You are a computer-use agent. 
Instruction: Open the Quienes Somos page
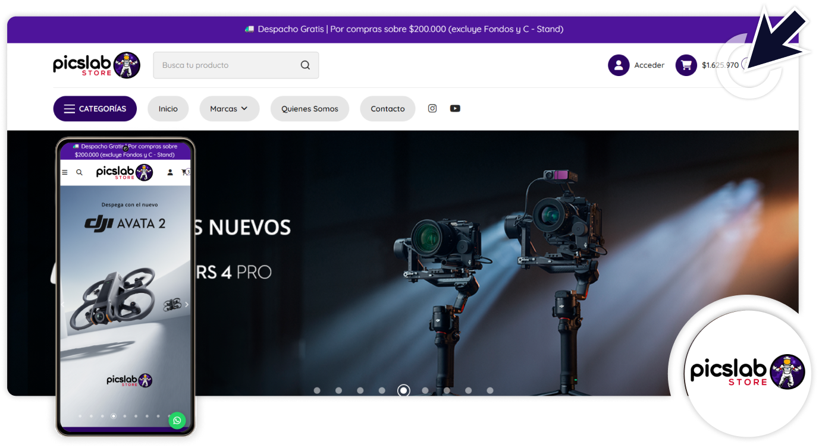(309, 109)
